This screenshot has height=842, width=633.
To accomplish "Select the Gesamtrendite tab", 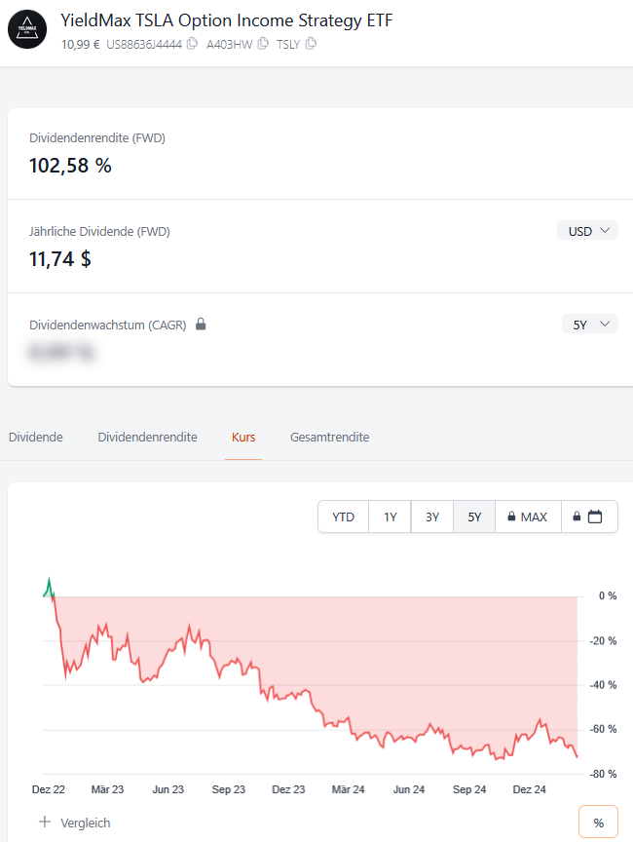I will 329,438.
